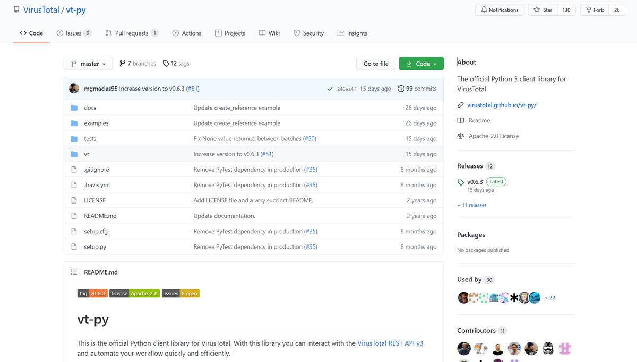Image resolution: width=637 pixels, height=362 pixels.
Task: Click the .gitignore file icon
Action: [74, 170]
